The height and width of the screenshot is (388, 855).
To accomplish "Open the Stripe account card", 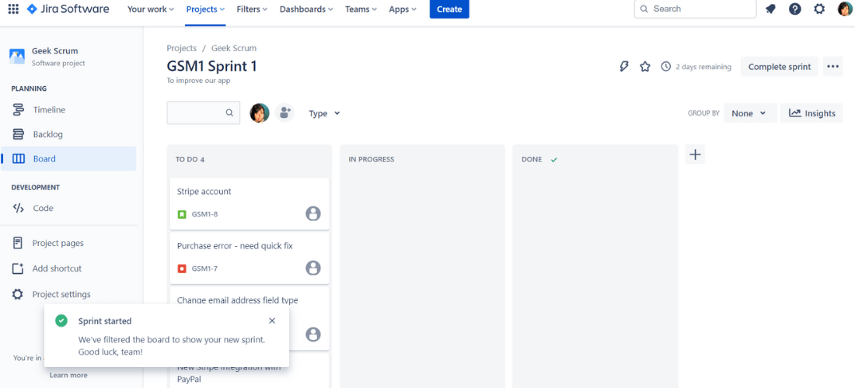I will click(x=250, y=203).
